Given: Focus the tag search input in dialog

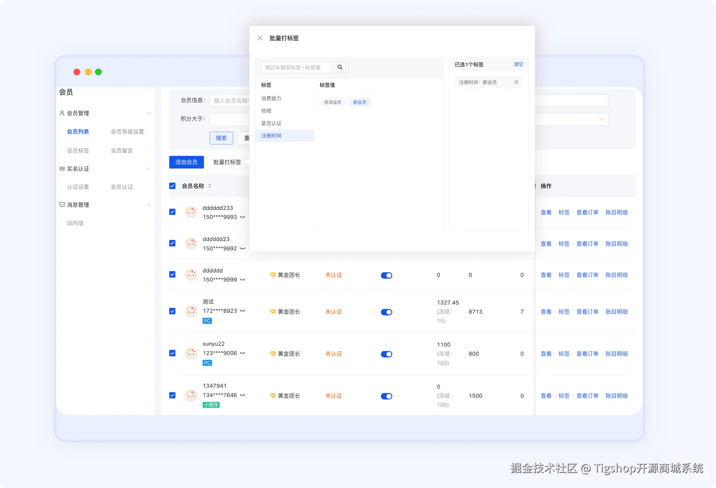Looking at the screenshot, I should (x=296, y=67).
